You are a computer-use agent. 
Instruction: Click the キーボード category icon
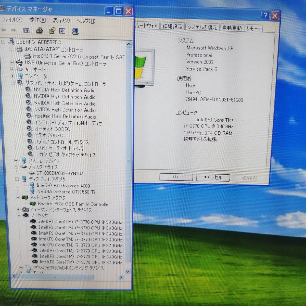tap(20, 69)
